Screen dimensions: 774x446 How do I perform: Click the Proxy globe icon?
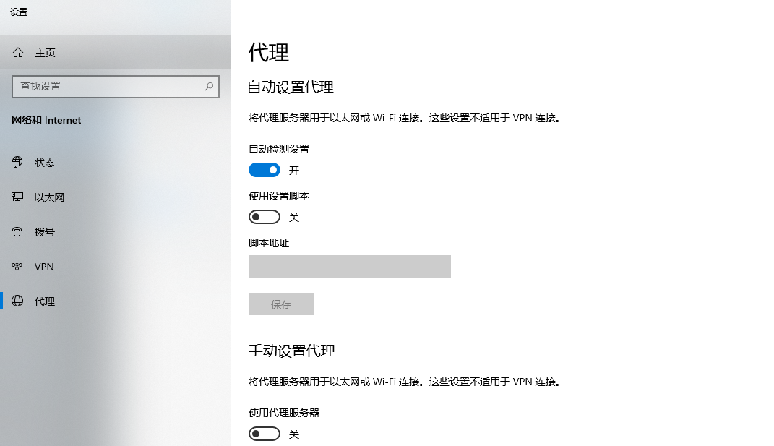point(17,301)
